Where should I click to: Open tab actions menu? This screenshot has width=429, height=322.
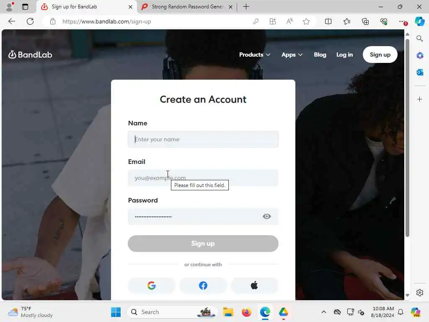(x=25, y=7)
